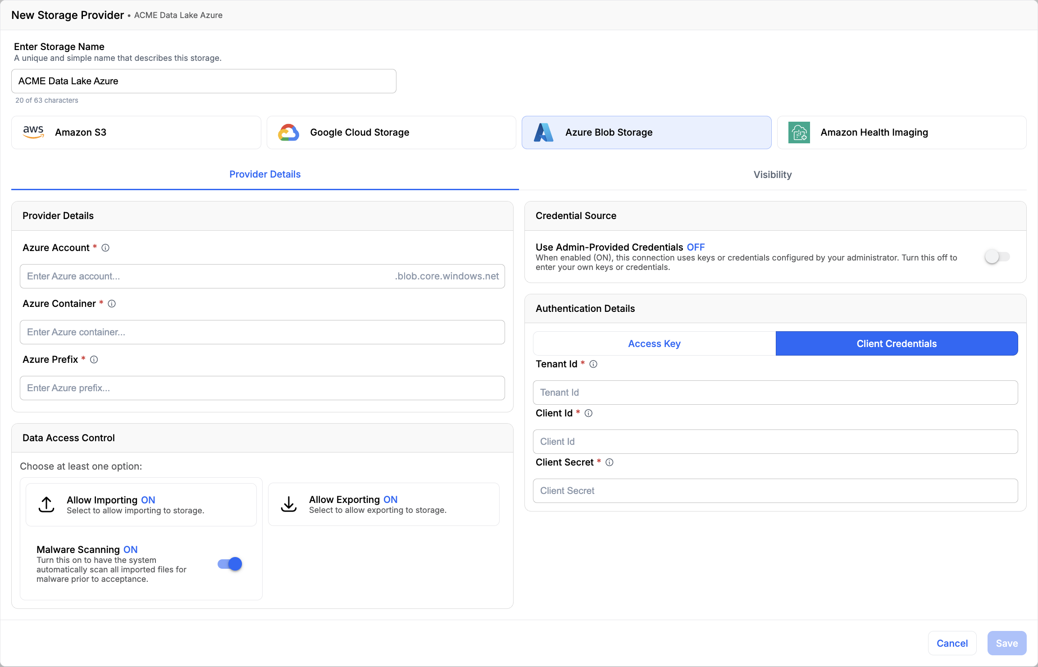Click 'Choose at least one option:' text
Viewport: 1038px width, 667px height.
pos(81,466)
